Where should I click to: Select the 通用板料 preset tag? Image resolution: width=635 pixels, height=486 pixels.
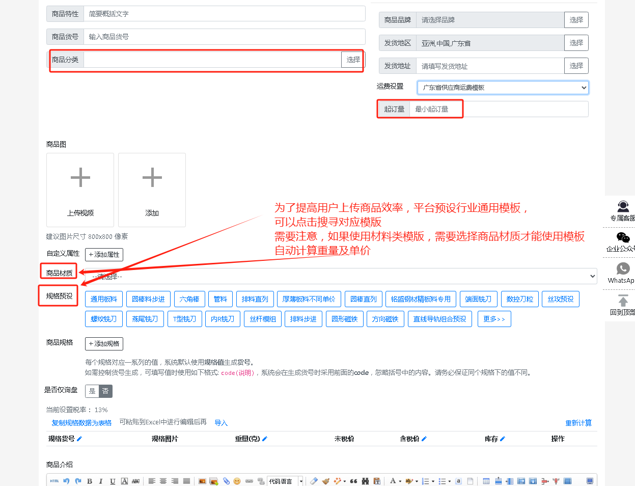coord(104,299)
